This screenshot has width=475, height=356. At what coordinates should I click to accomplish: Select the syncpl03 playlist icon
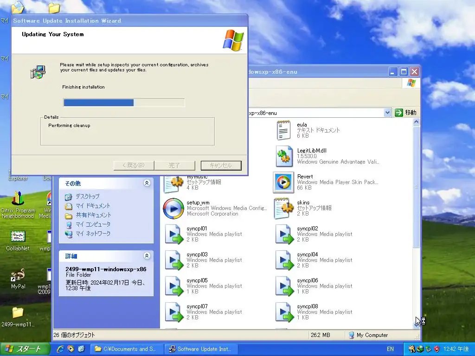(174, 260)
